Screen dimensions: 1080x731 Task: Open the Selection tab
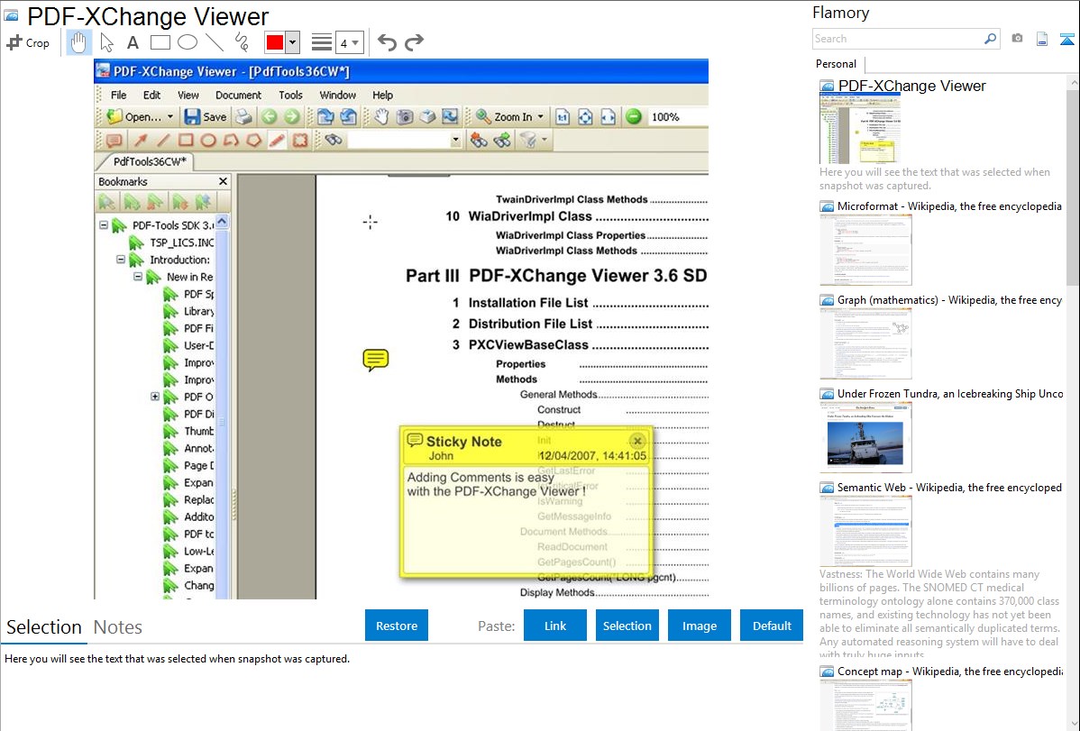(44, 627)
